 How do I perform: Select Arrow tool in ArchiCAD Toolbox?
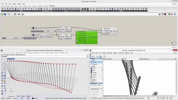(96, 62)
